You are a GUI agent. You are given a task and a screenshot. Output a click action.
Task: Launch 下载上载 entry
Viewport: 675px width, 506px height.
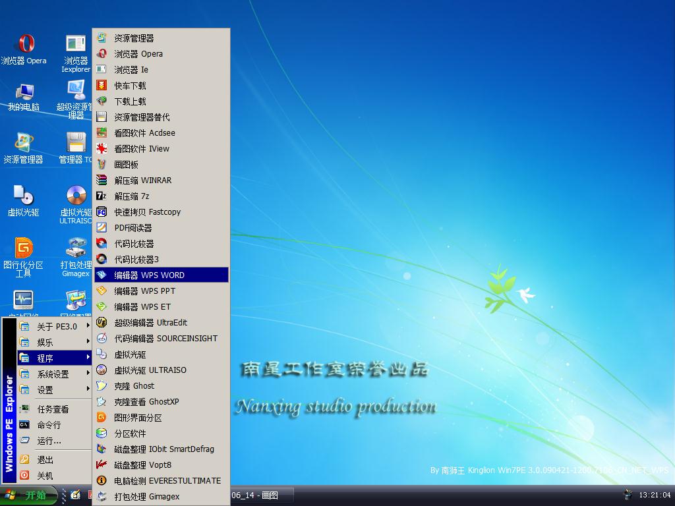pos(161,101)
